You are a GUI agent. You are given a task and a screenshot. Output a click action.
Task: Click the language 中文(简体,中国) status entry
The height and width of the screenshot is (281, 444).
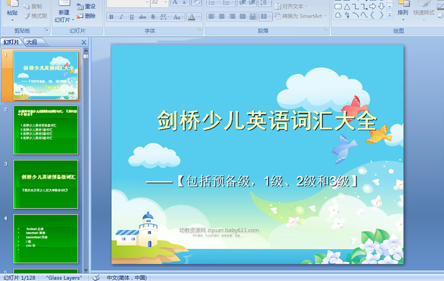[127, 278]
